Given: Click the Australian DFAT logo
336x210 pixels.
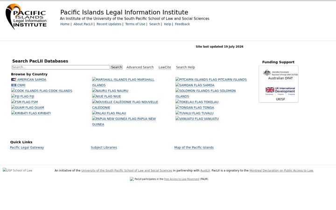Looking at the screenshot, I should (280, 73).
